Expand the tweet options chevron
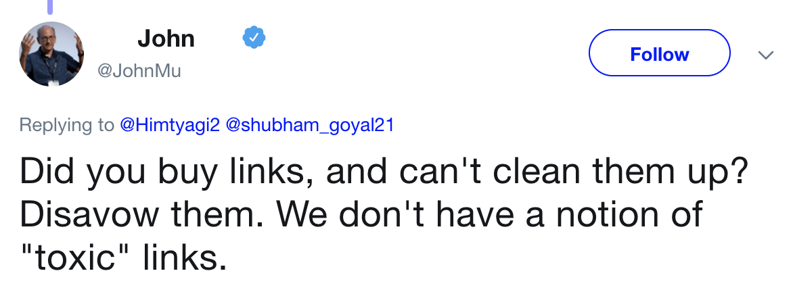This screenshot has width=793, height=292. (x=766, y=55)
